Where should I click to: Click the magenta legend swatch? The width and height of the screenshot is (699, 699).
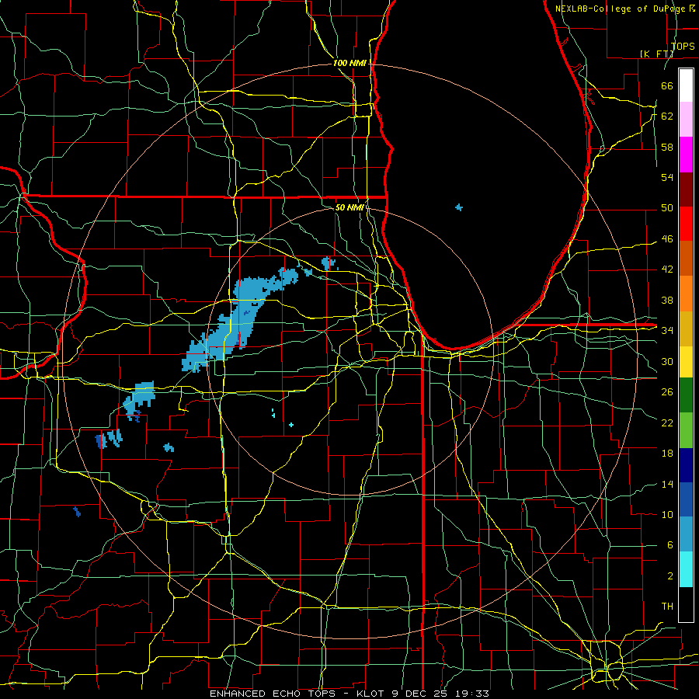(686, 155)
